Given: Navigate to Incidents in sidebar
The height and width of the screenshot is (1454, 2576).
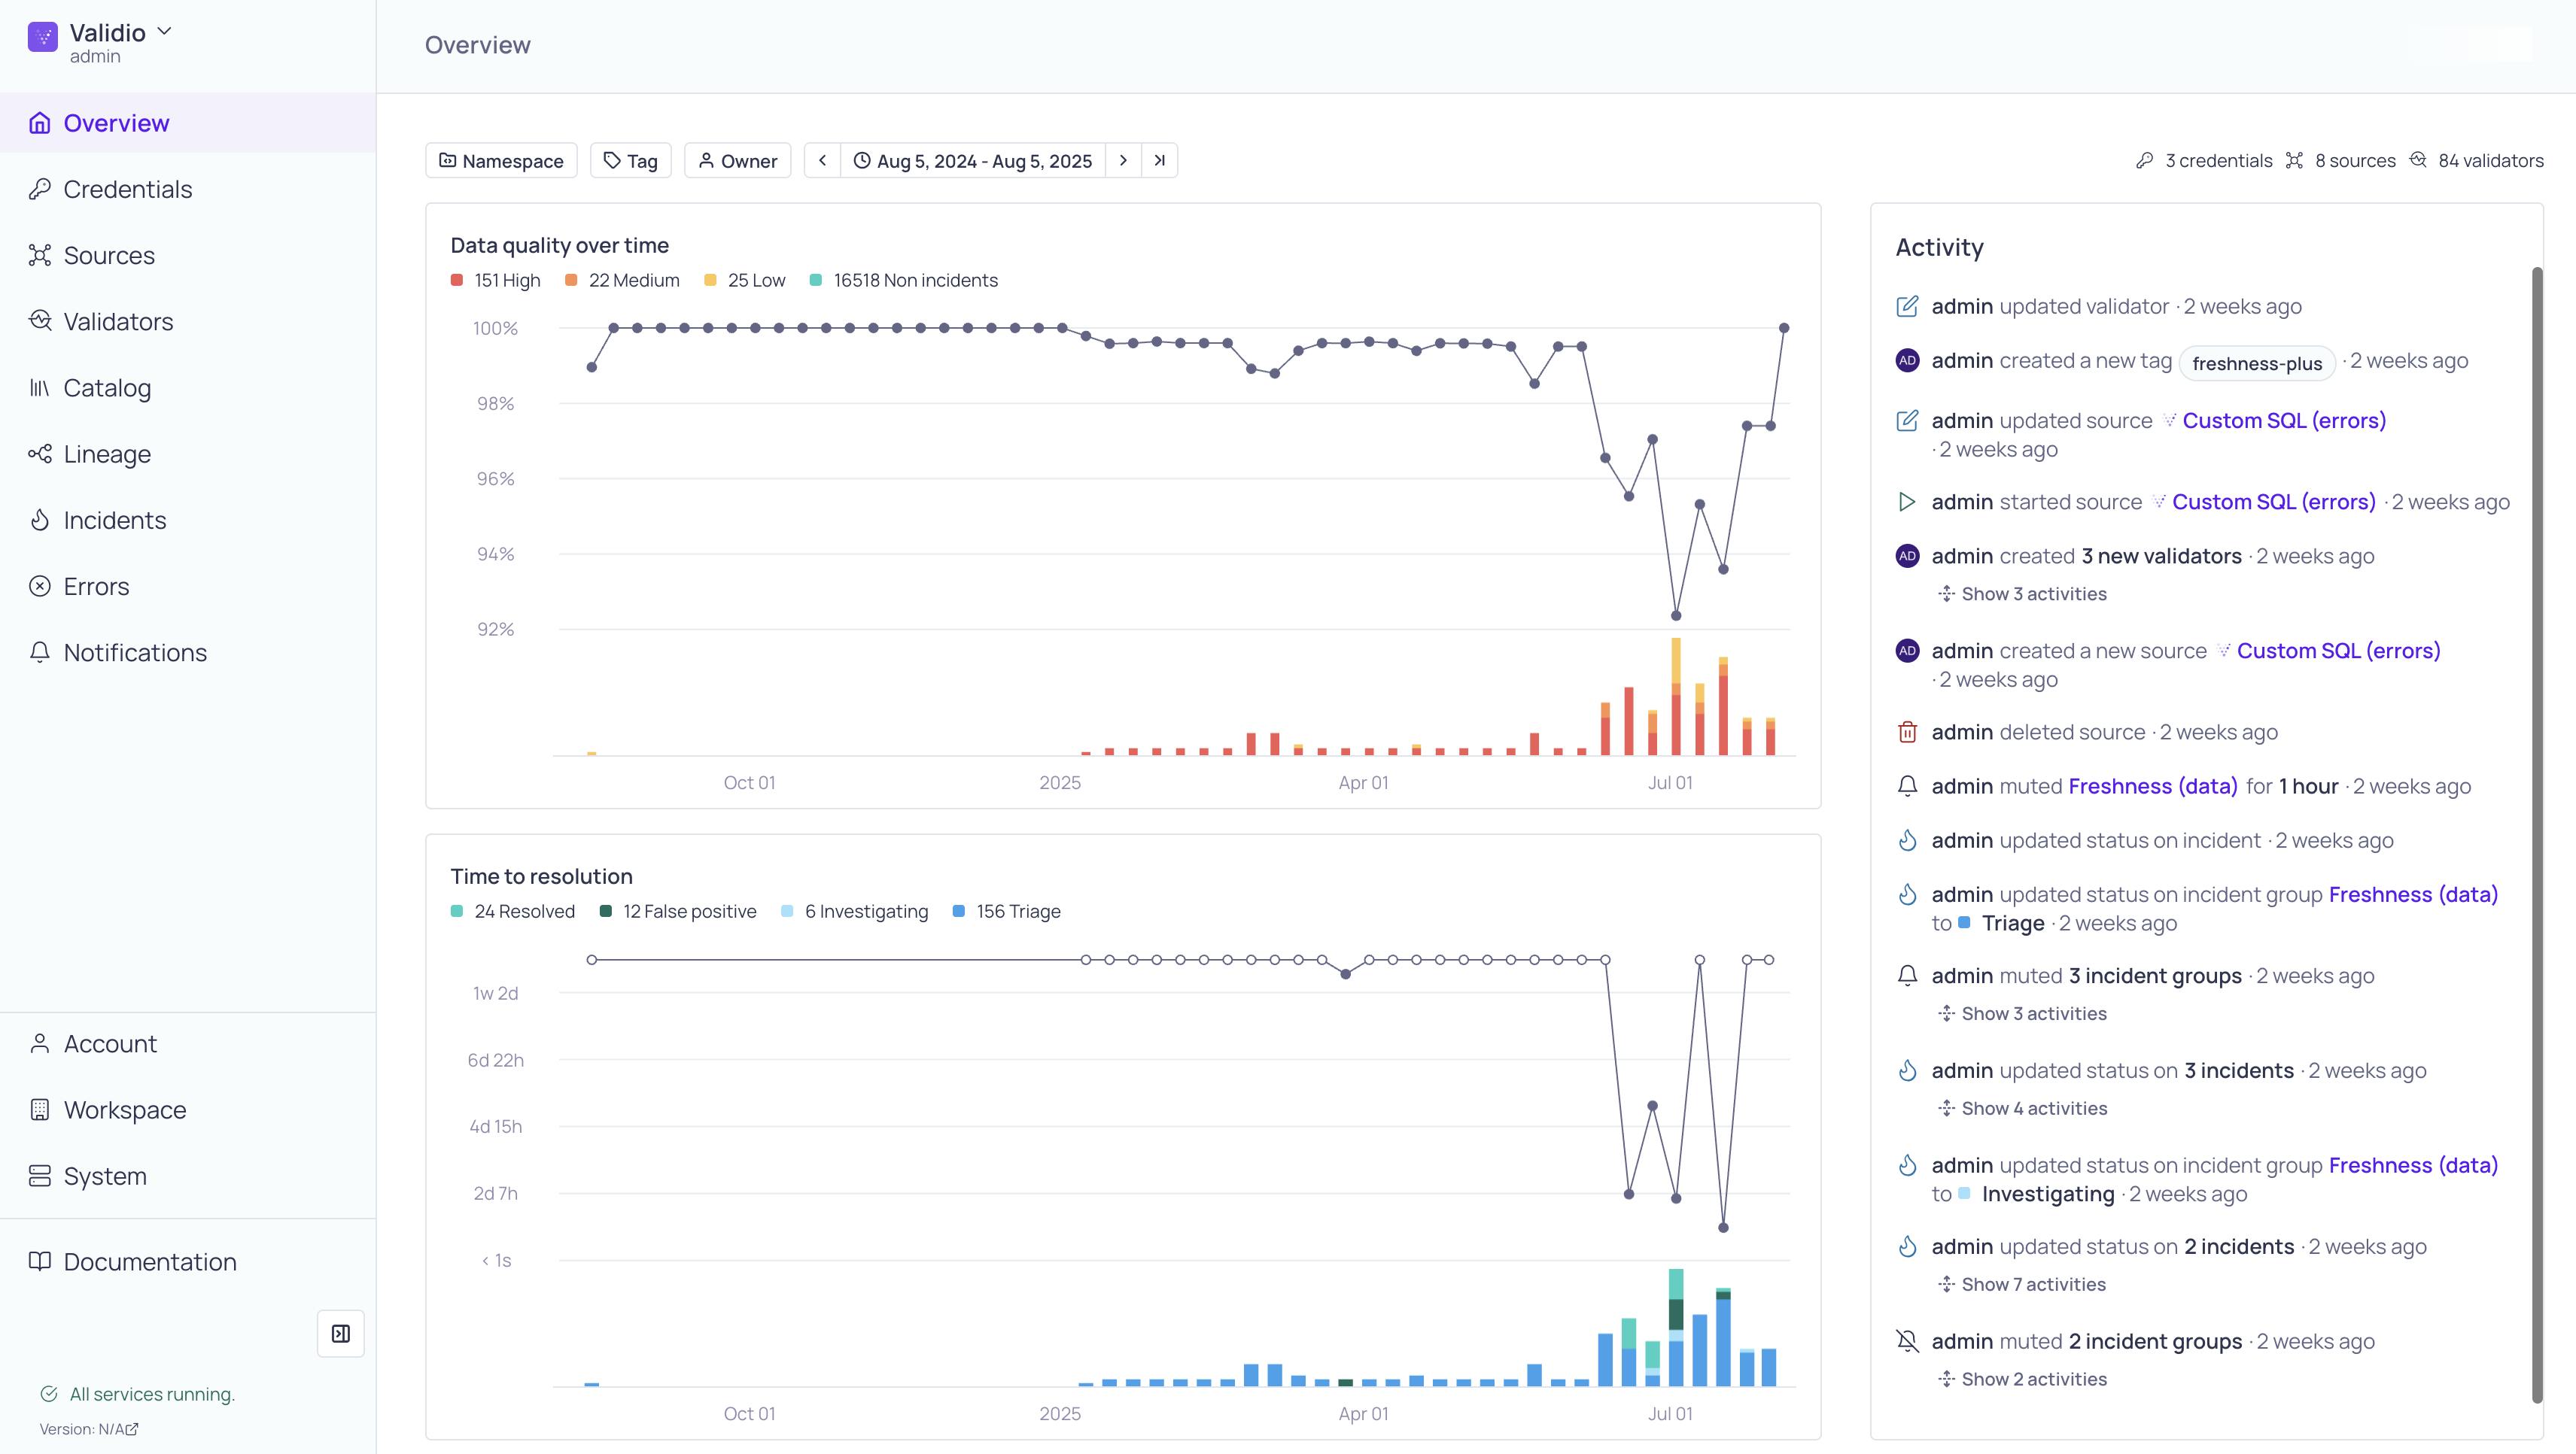Looking at the screenshot, I should tap(114, 521).
